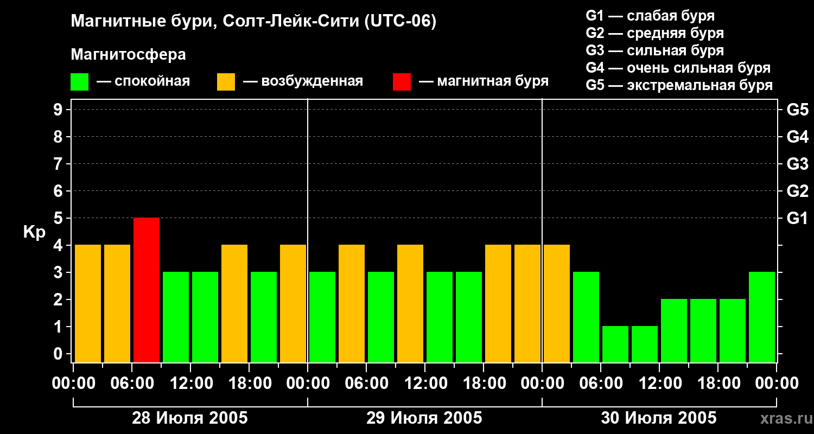Click the '06:00' tick label above 30 Июля
This screenshot has width=814, height=434.
601,384
